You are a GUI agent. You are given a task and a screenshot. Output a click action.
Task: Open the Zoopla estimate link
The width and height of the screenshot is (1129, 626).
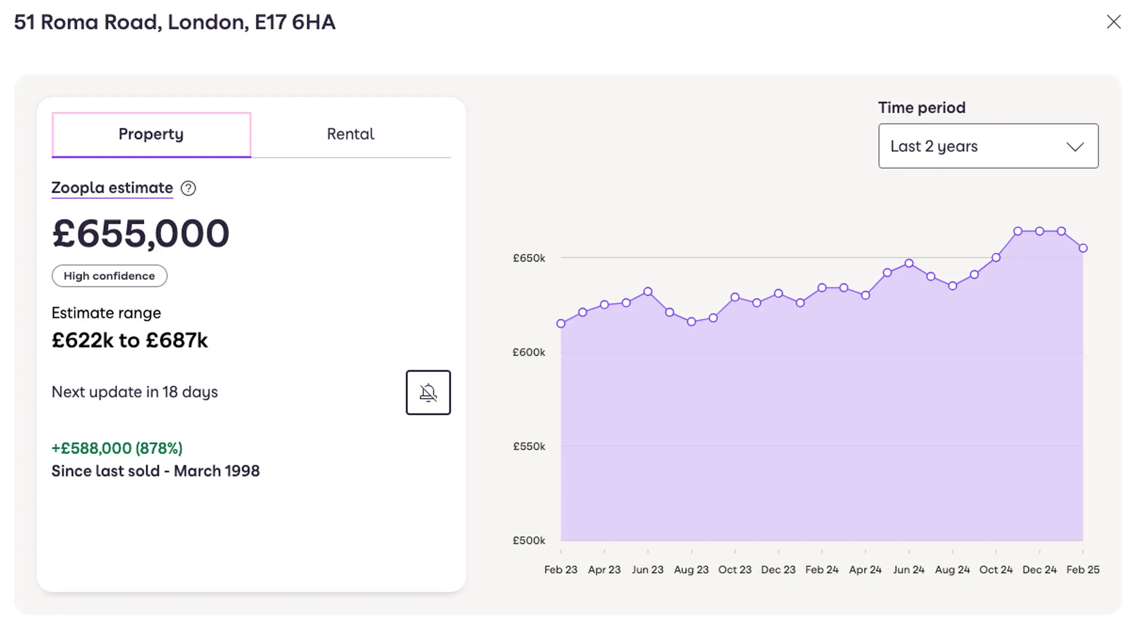[112, 188]
